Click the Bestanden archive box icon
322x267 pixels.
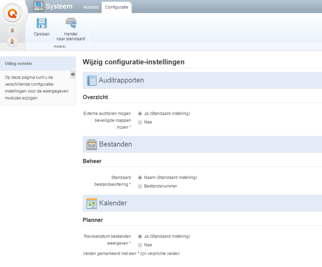pyautogui.click(x=92, y=144)
